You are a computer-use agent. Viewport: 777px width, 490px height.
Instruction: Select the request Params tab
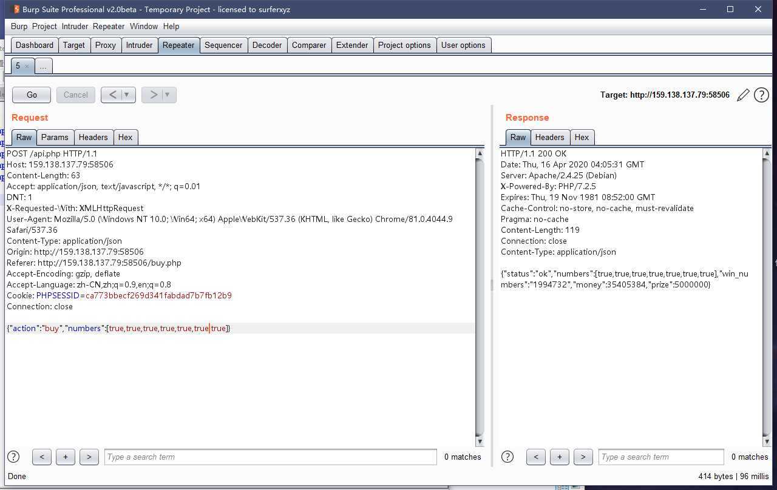(x=55, y=137)
